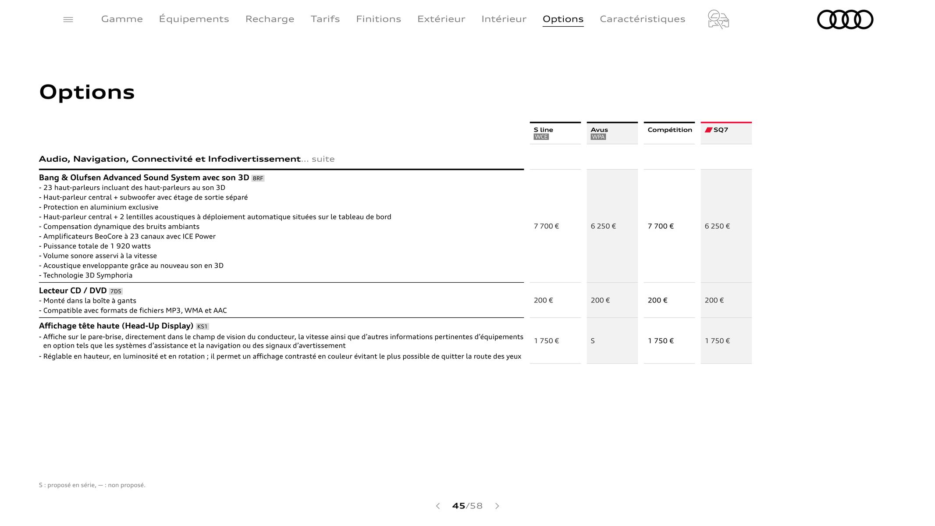The height and width of the screenshot is (526, 935).
Task: Open the Équipements tab
Action: pos(194,19)
